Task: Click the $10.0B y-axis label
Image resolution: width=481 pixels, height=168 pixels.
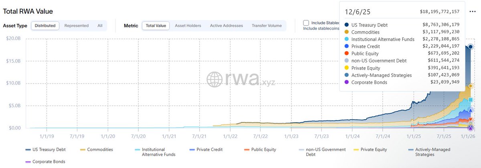Action: (14, 83)
